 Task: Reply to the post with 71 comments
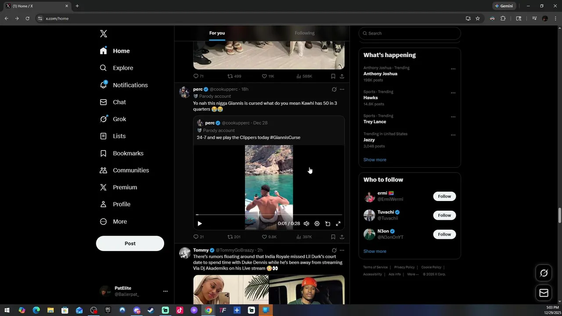[x=198, y=76]
